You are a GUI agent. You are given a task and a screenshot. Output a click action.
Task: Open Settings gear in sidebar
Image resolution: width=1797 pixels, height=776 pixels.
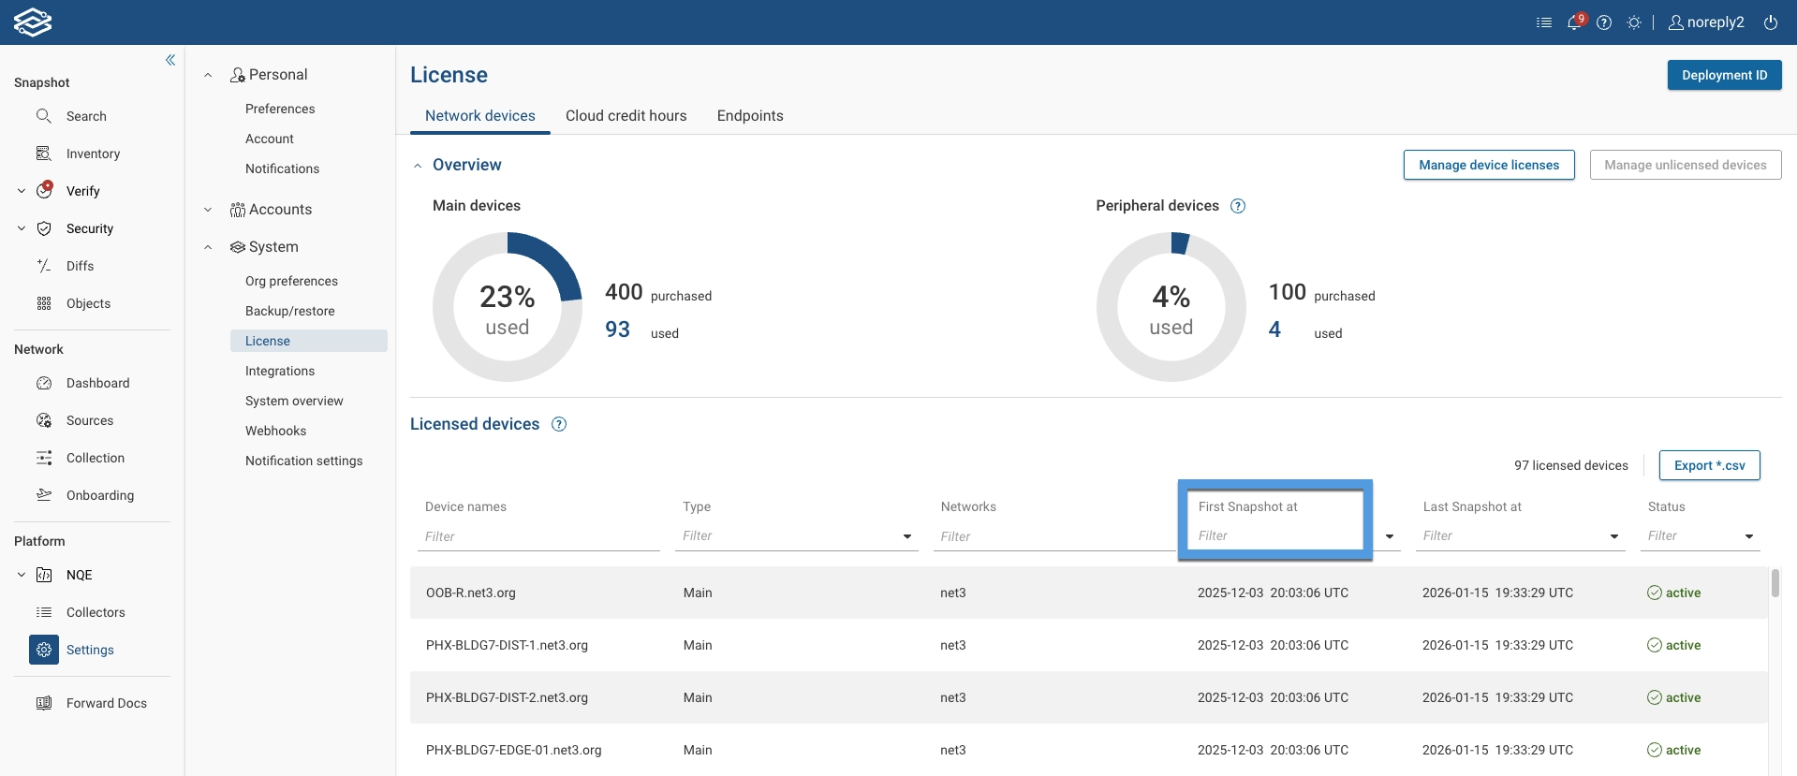coord(44,650)
